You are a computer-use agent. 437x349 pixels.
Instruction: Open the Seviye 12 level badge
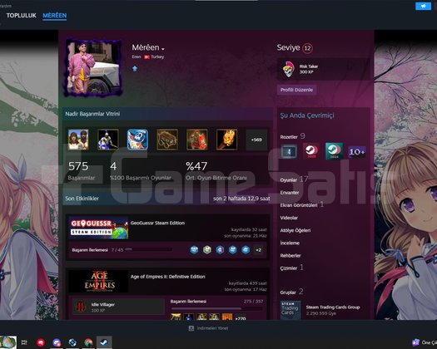point(307,48)
